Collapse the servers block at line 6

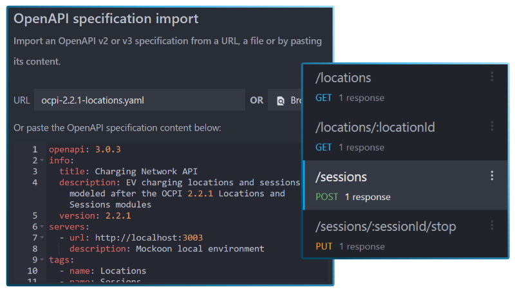[x=42, y=226]
